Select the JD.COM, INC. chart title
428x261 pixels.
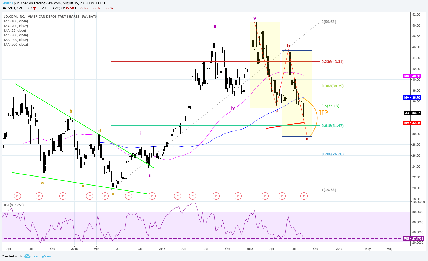click(x=50, y=16)
